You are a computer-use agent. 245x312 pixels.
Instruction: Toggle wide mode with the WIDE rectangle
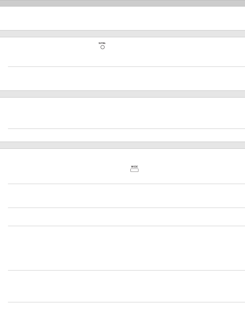coord(134,170)
